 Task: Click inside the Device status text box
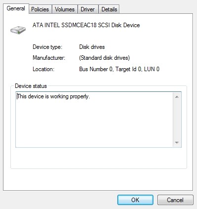(94, 120)
